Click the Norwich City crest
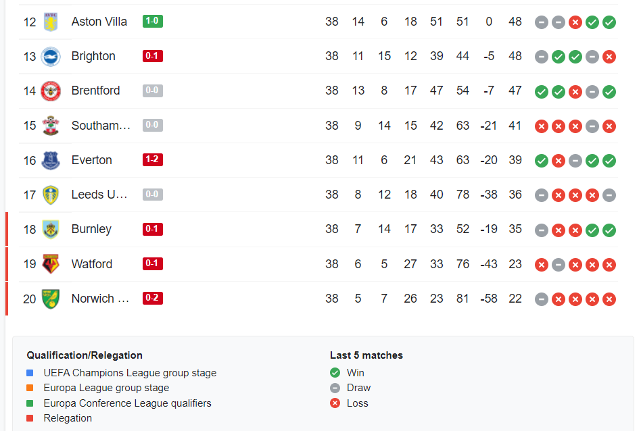Viewport: 641px width, 431px height. pos(51,299)
